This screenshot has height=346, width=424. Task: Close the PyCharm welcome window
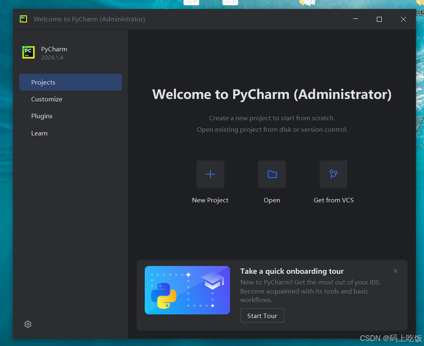tap(403, 19)
